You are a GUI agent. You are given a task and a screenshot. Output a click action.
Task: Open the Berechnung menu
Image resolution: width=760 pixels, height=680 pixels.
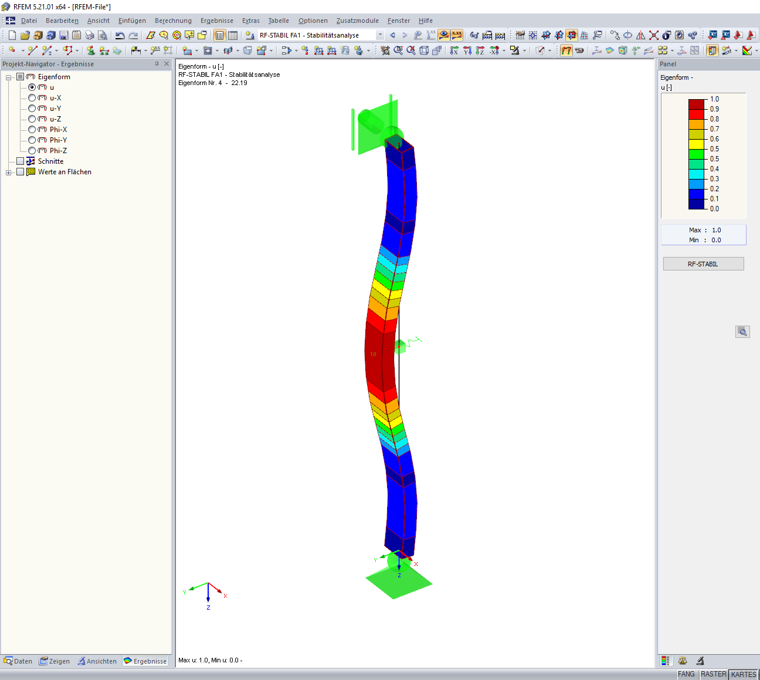(x=173, y=21)
